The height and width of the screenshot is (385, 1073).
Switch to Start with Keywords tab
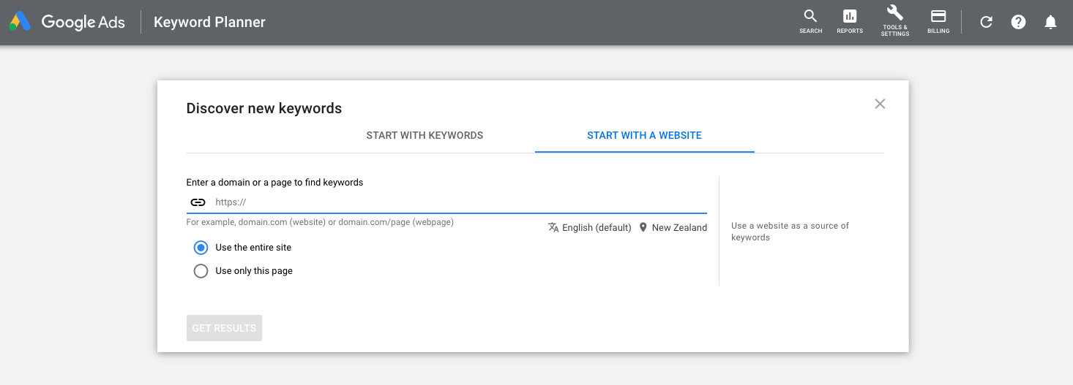425,135
